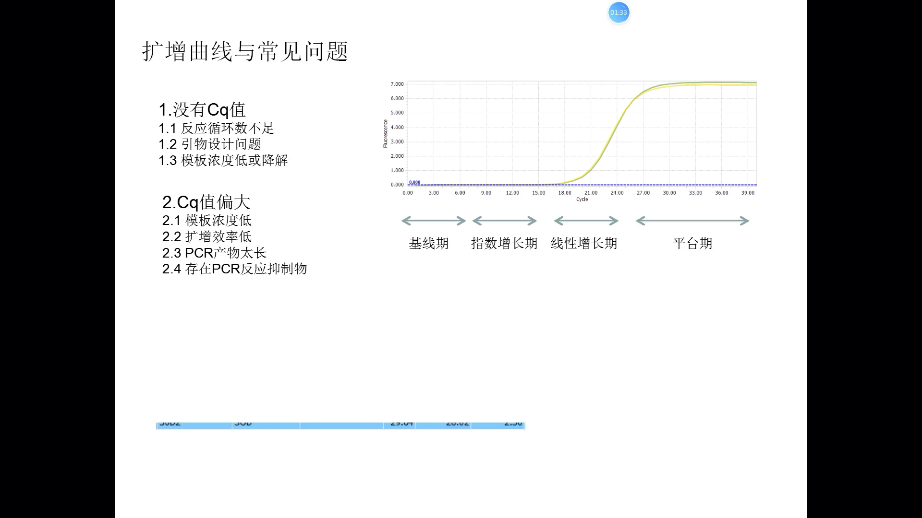Image resolution: width=922 pixels, height=518 pixels.
Task: Click the 21.00 x-axis tick value
Action: pos(591,193)
